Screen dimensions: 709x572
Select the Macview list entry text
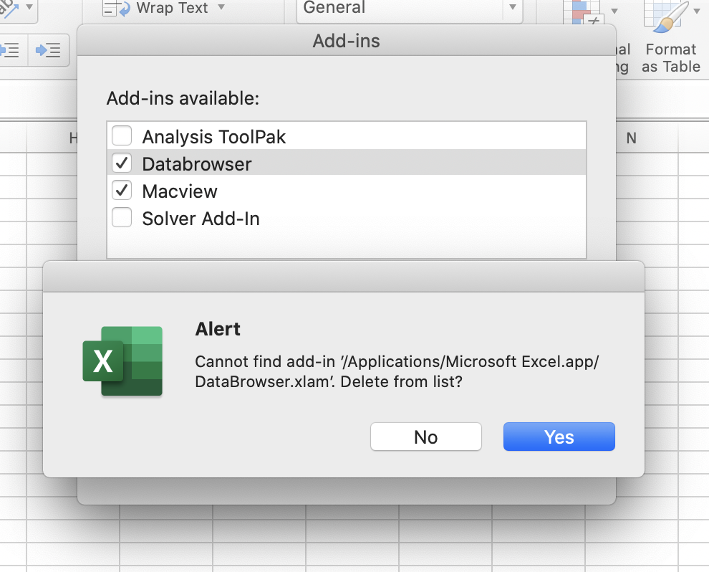click(180, 191)
